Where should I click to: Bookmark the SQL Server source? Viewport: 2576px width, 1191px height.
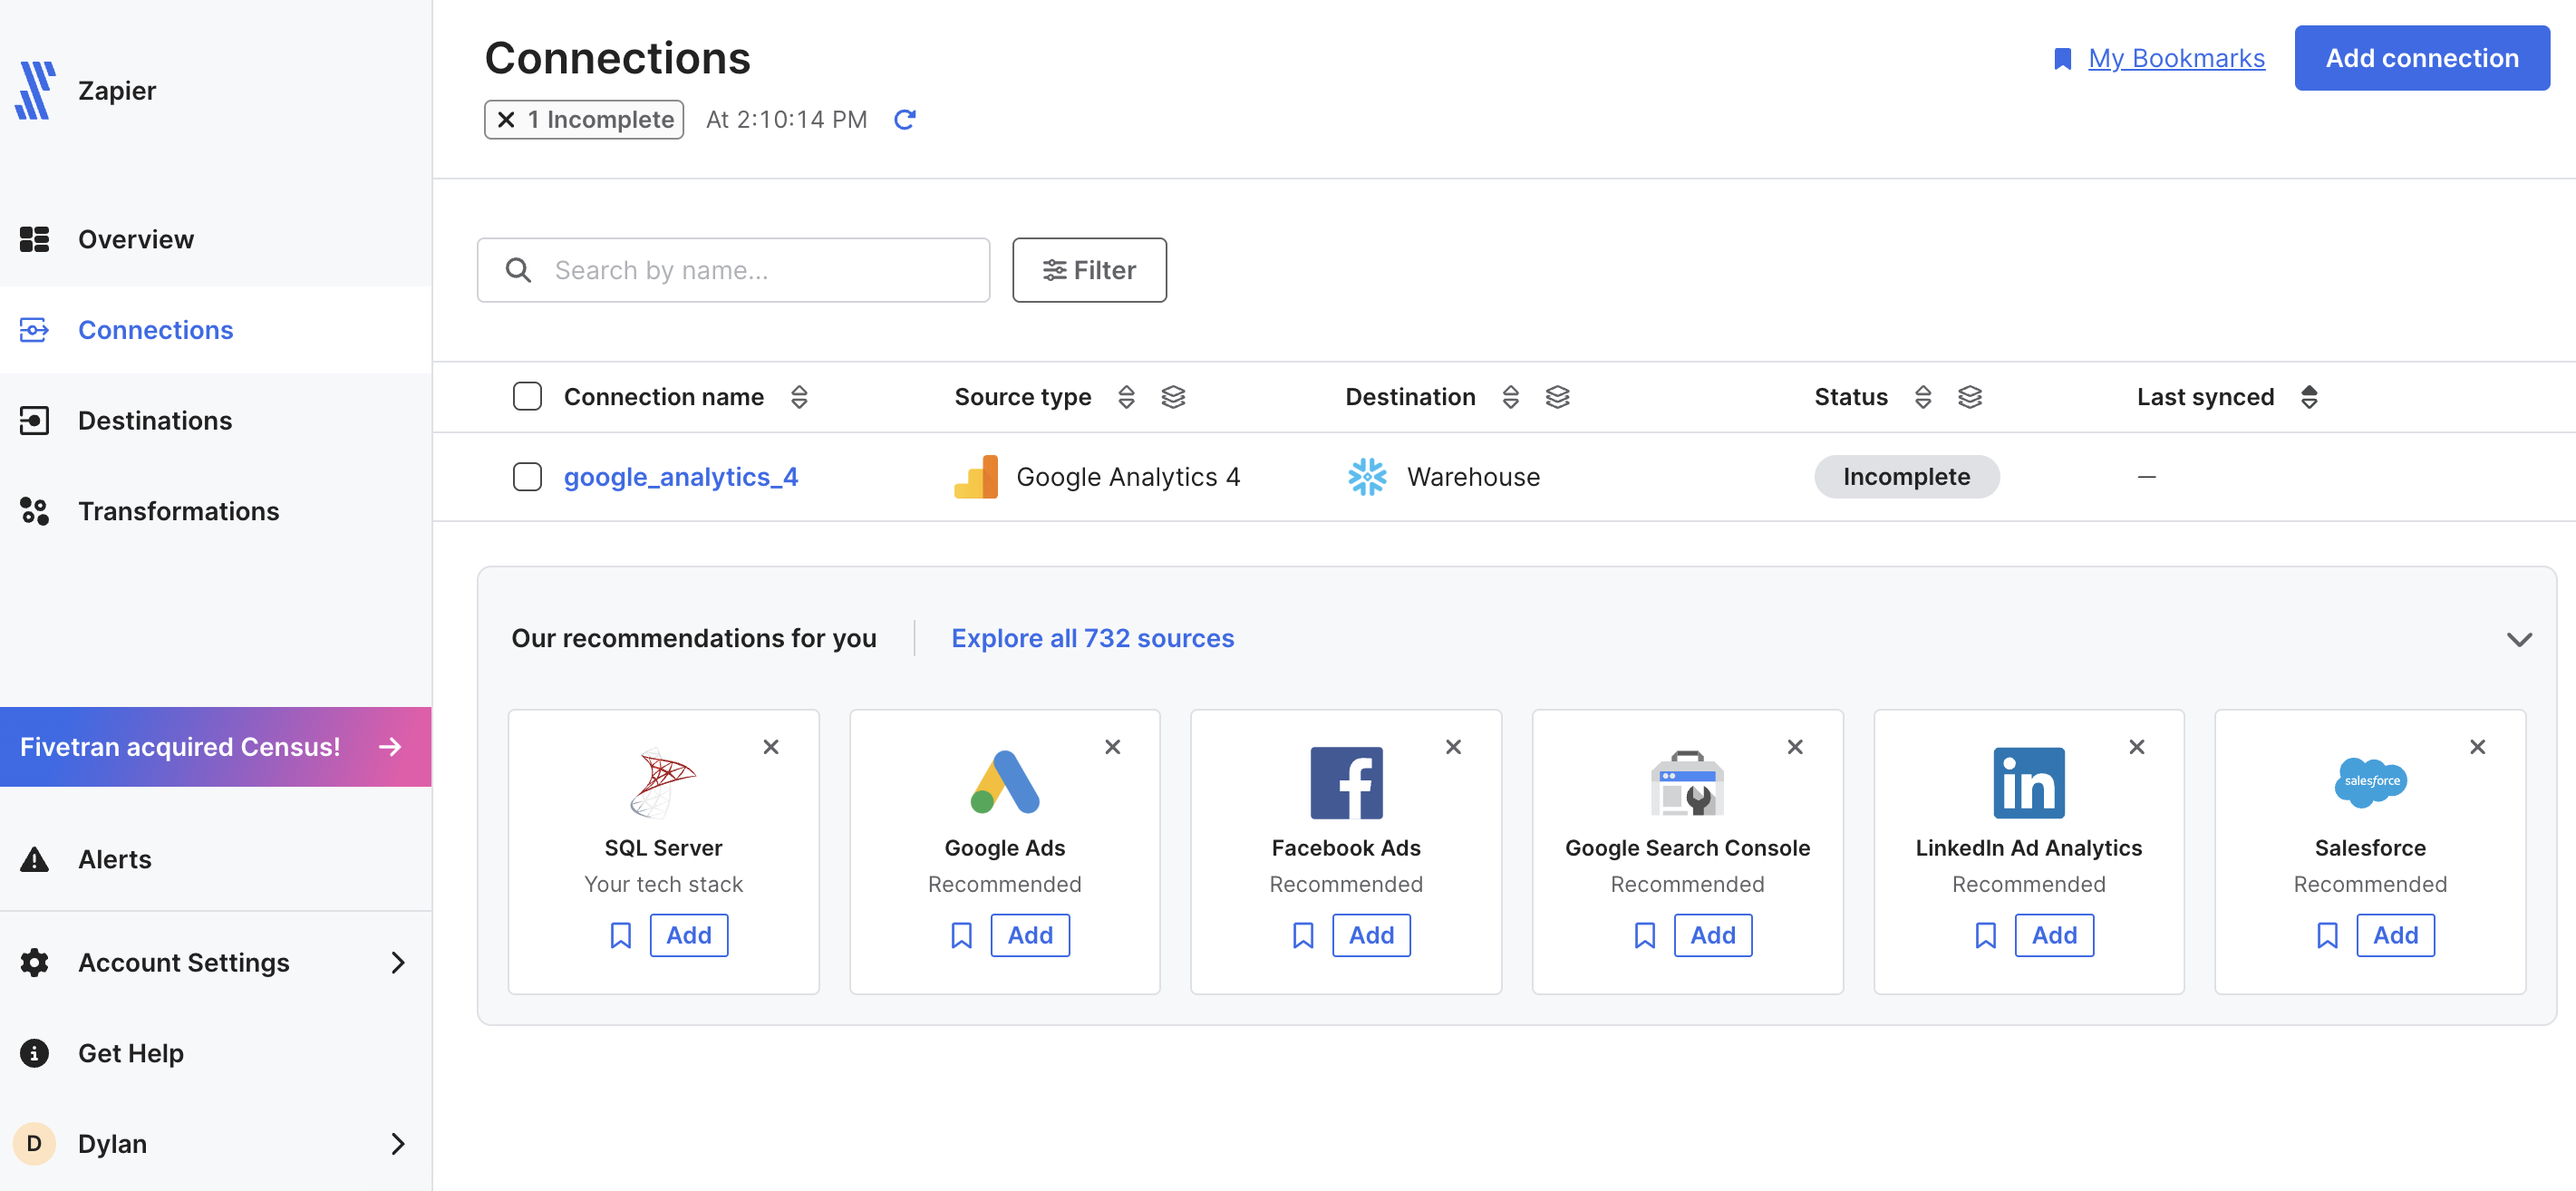pyautogui.click(x=620, y=935)
